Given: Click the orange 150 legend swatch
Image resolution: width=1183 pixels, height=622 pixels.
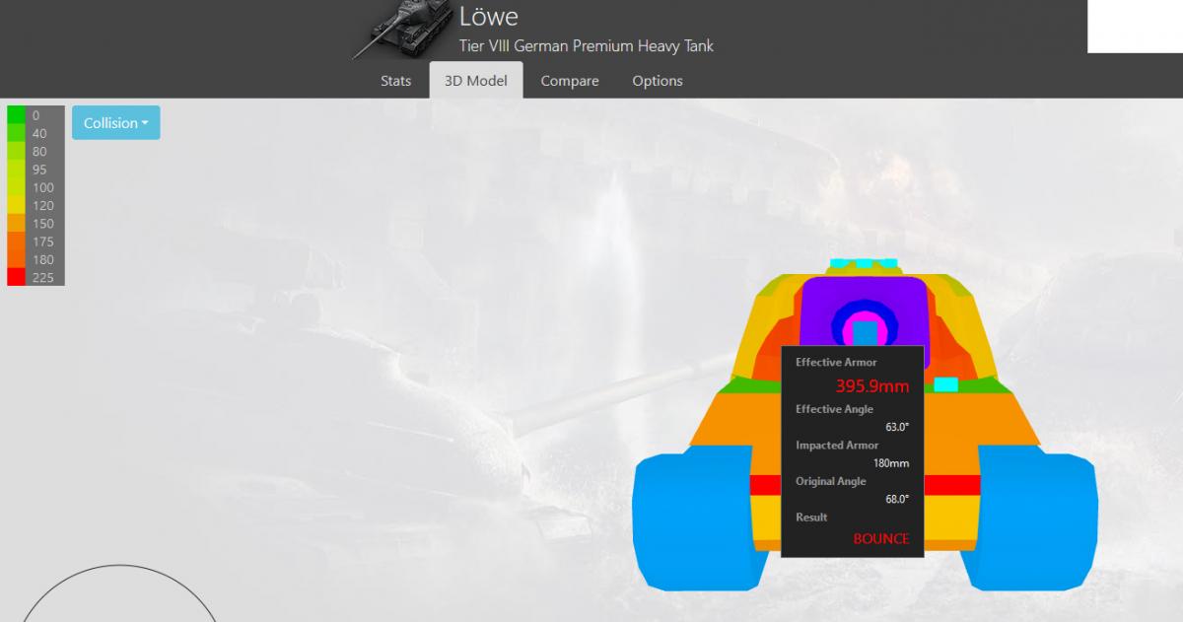Looking at the screenshot, I should tap(16, 223).
